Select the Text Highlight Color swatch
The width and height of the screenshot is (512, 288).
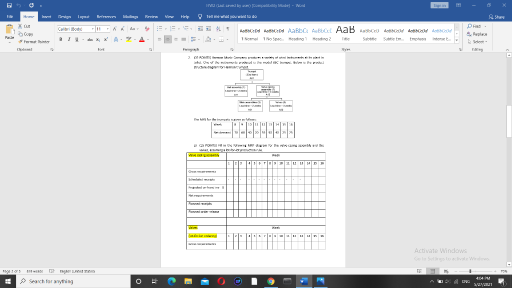128,39
